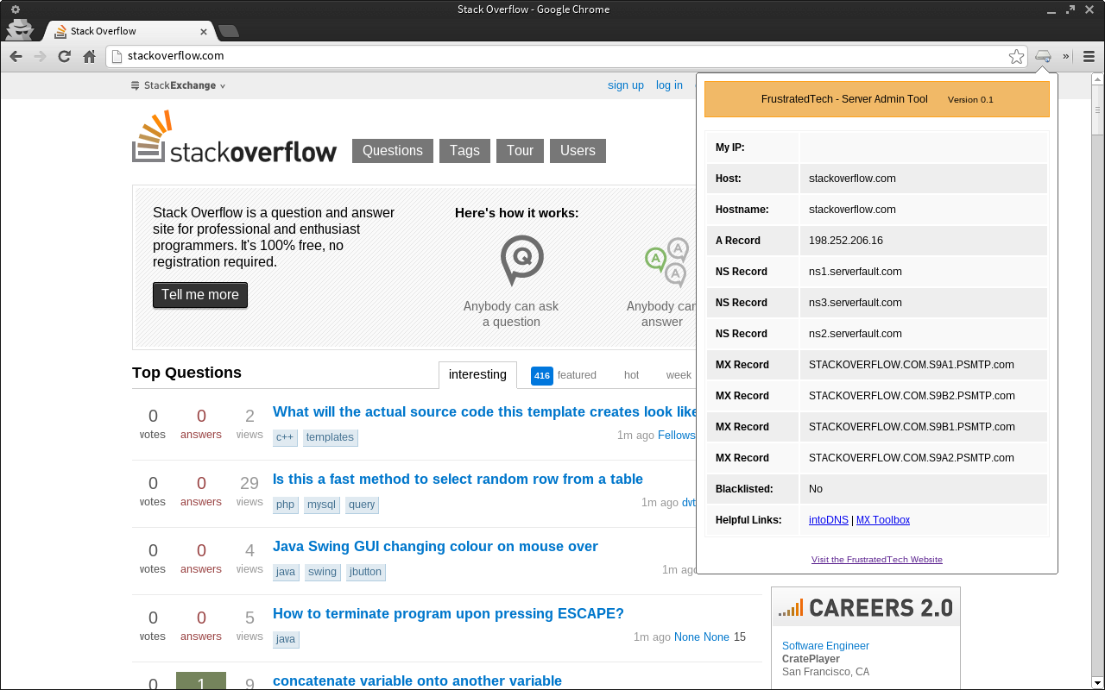Click the mysql tag

tap(321, 505)
